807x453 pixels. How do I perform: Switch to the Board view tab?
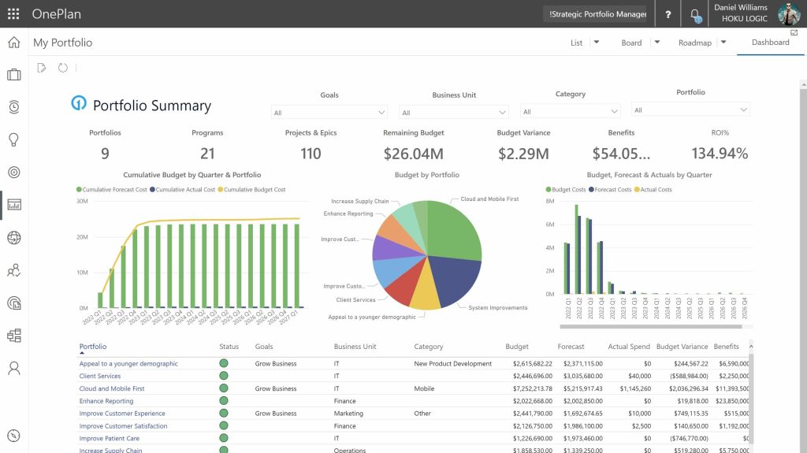[x=631, y=43]
